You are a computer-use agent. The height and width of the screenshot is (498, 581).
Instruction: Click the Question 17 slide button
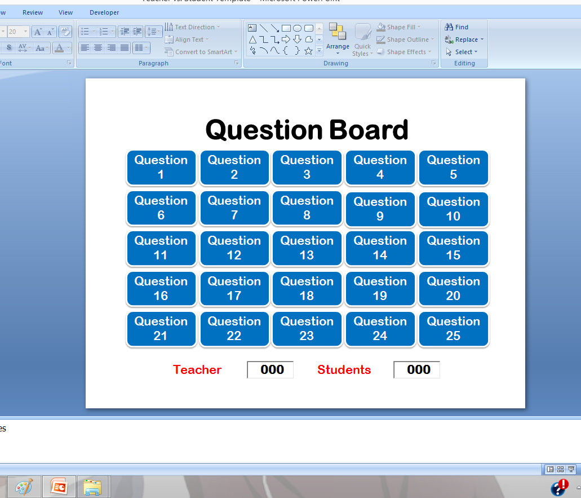click(234, 289)
